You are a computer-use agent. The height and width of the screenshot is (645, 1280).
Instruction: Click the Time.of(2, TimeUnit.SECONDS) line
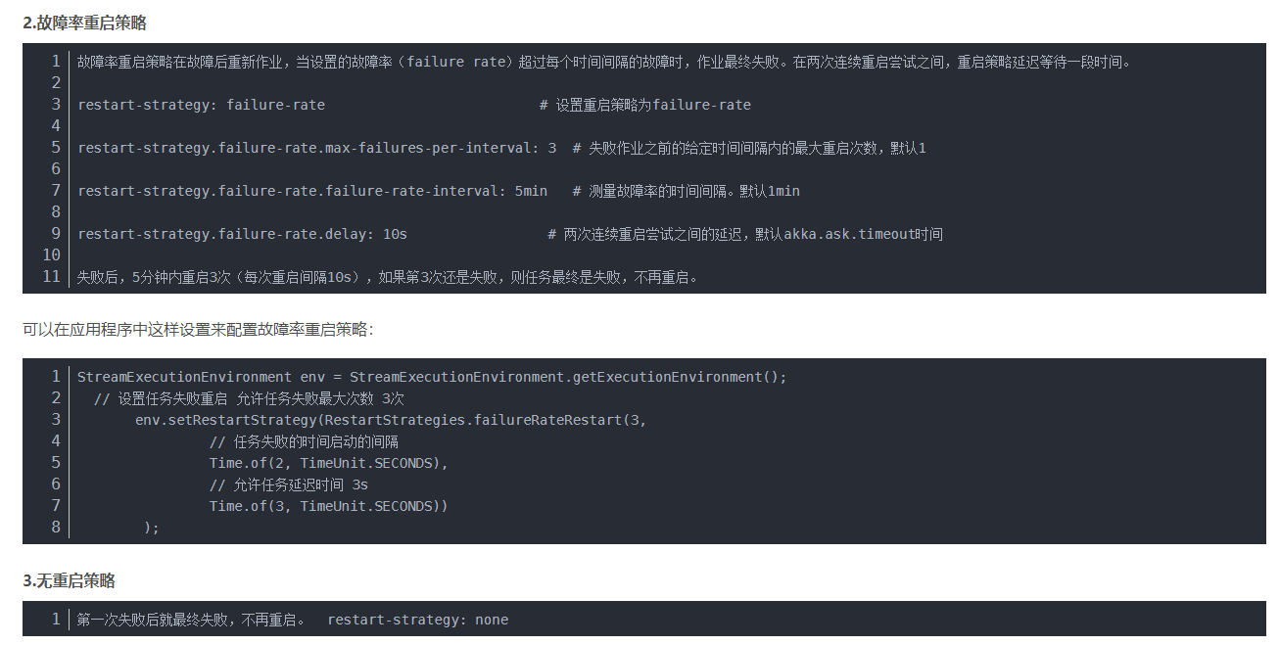point(328,463)
